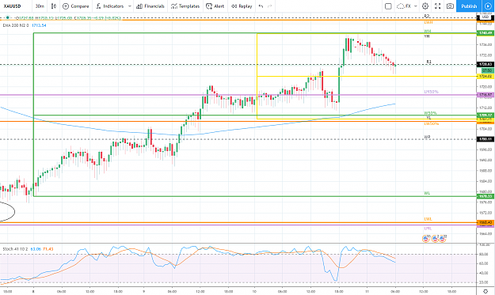495x295 pixels.
Task: Click the 63.06 stochastic value in legend
Action: pyautogui.click(x=36, y=249)
